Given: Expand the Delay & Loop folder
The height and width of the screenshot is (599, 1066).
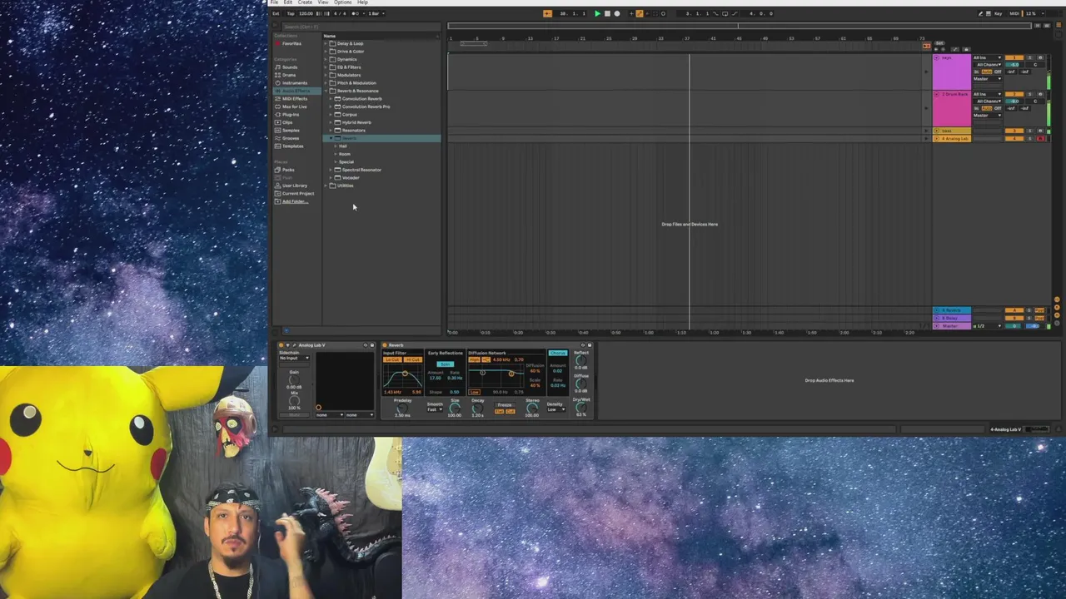Looking at the screenshot, I should point(326,43).
